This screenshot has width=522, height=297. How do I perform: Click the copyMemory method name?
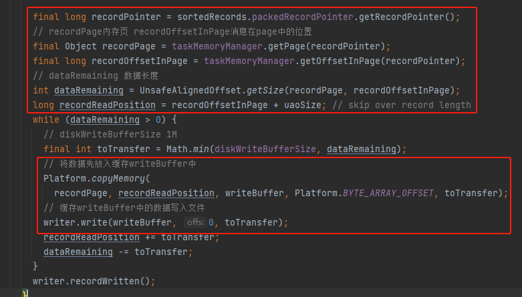click(x=118, y=178)
